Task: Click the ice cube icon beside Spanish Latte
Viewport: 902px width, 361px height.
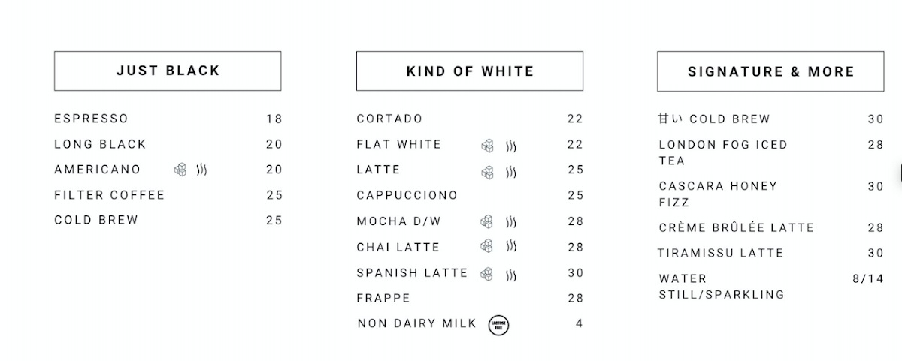Action: tap(487, 274)
